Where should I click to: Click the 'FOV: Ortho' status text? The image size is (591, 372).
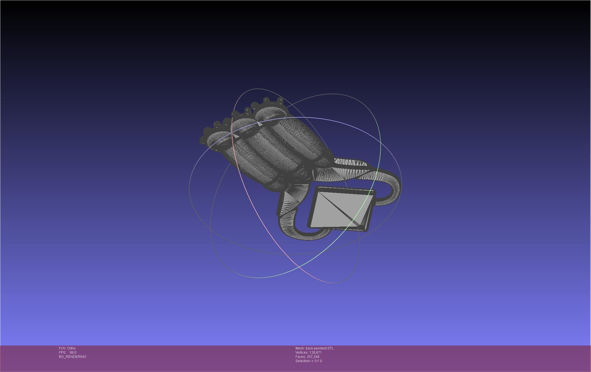(x=67, y=348)
